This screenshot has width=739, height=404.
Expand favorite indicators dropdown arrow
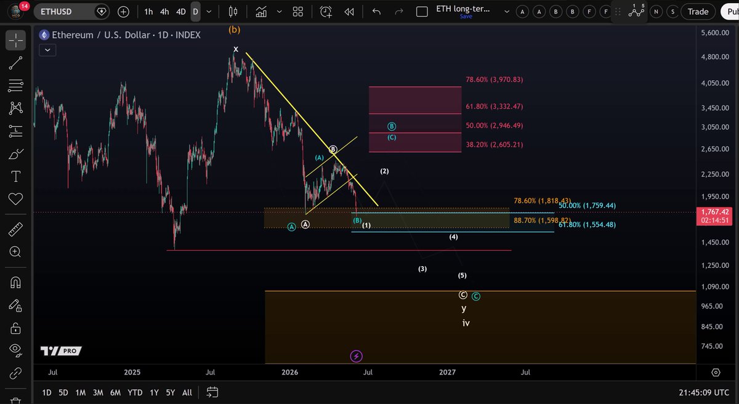[x=280, y=11]
